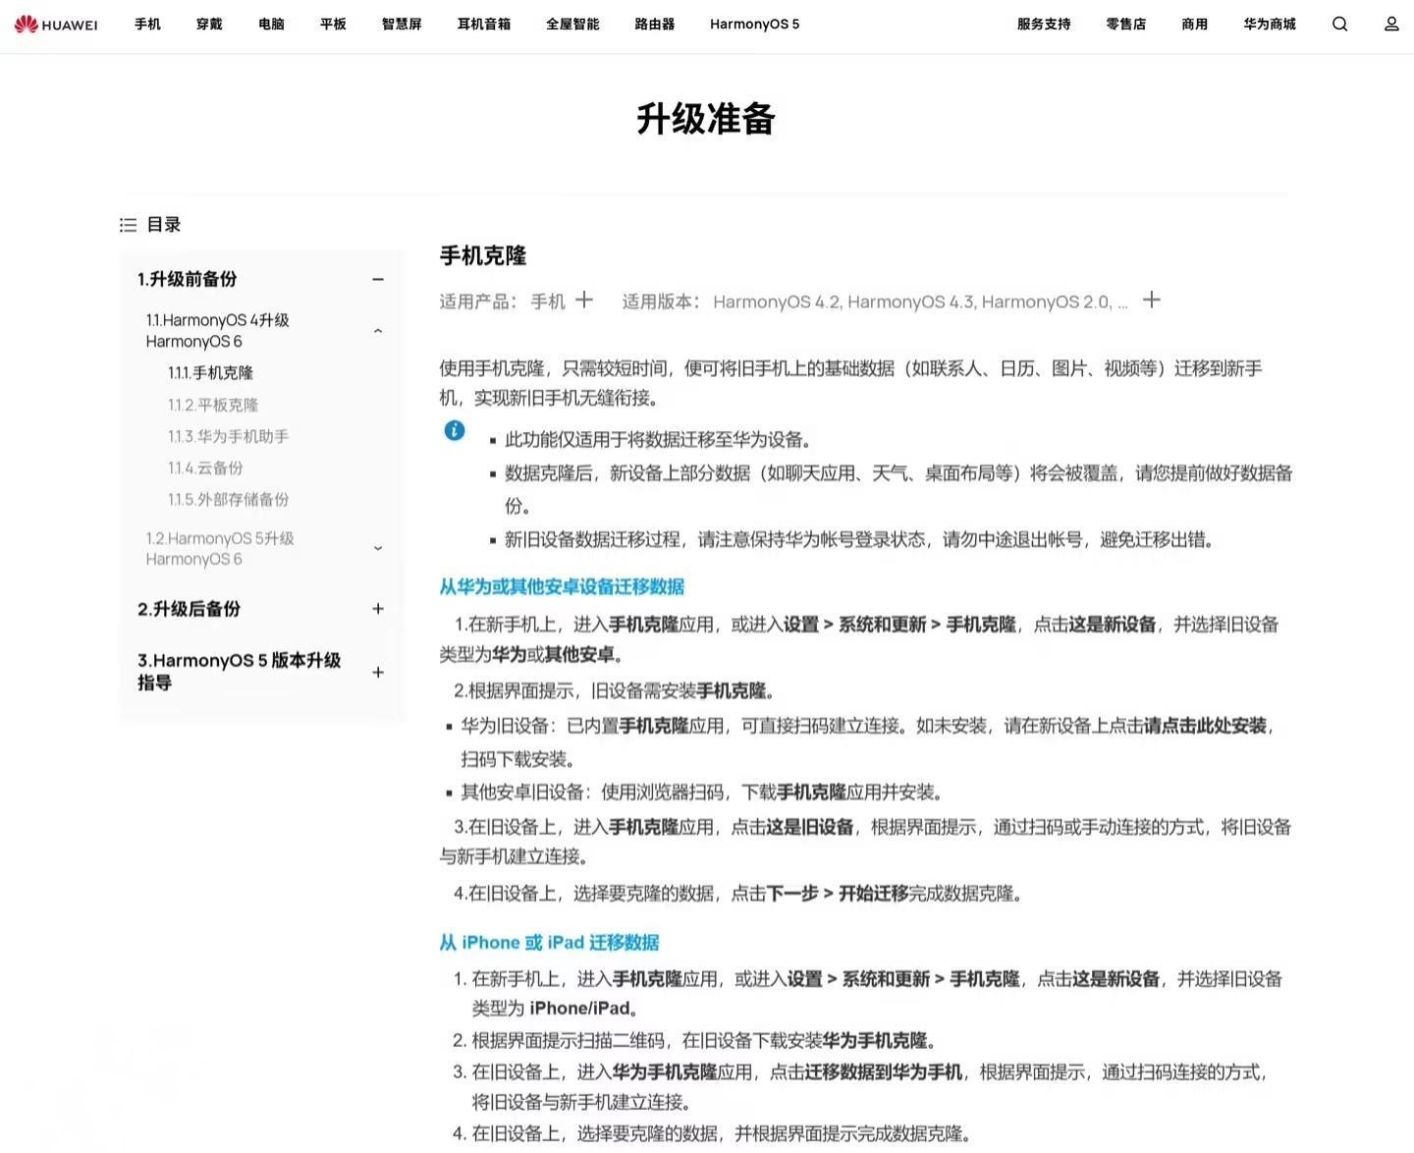Image resolution: width=1414 pixels, height=1153 pixels.
Task: Click the 从 iPhone 或 iPad 迁移数据 heading
Action: tap(549, 943)
